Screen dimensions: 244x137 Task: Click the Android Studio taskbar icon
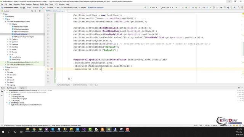point(109,129)
